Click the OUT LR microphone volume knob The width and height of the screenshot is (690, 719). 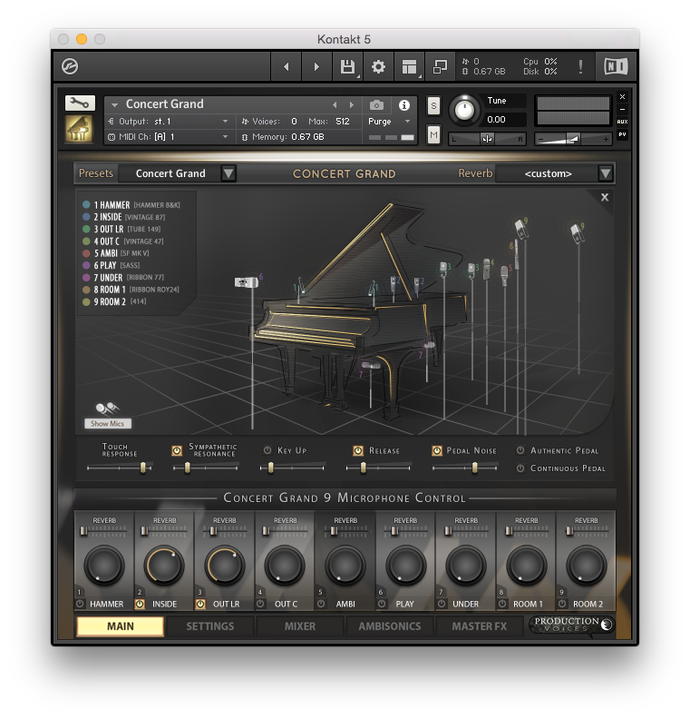(224, 566)
